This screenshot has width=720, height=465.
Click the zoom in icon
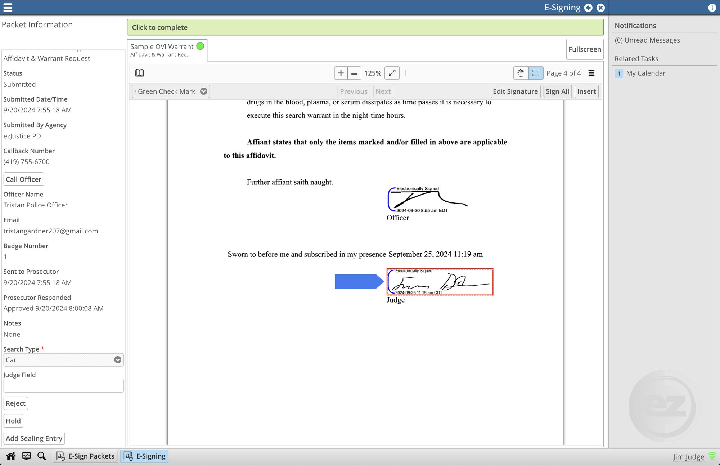click(341, 73)
